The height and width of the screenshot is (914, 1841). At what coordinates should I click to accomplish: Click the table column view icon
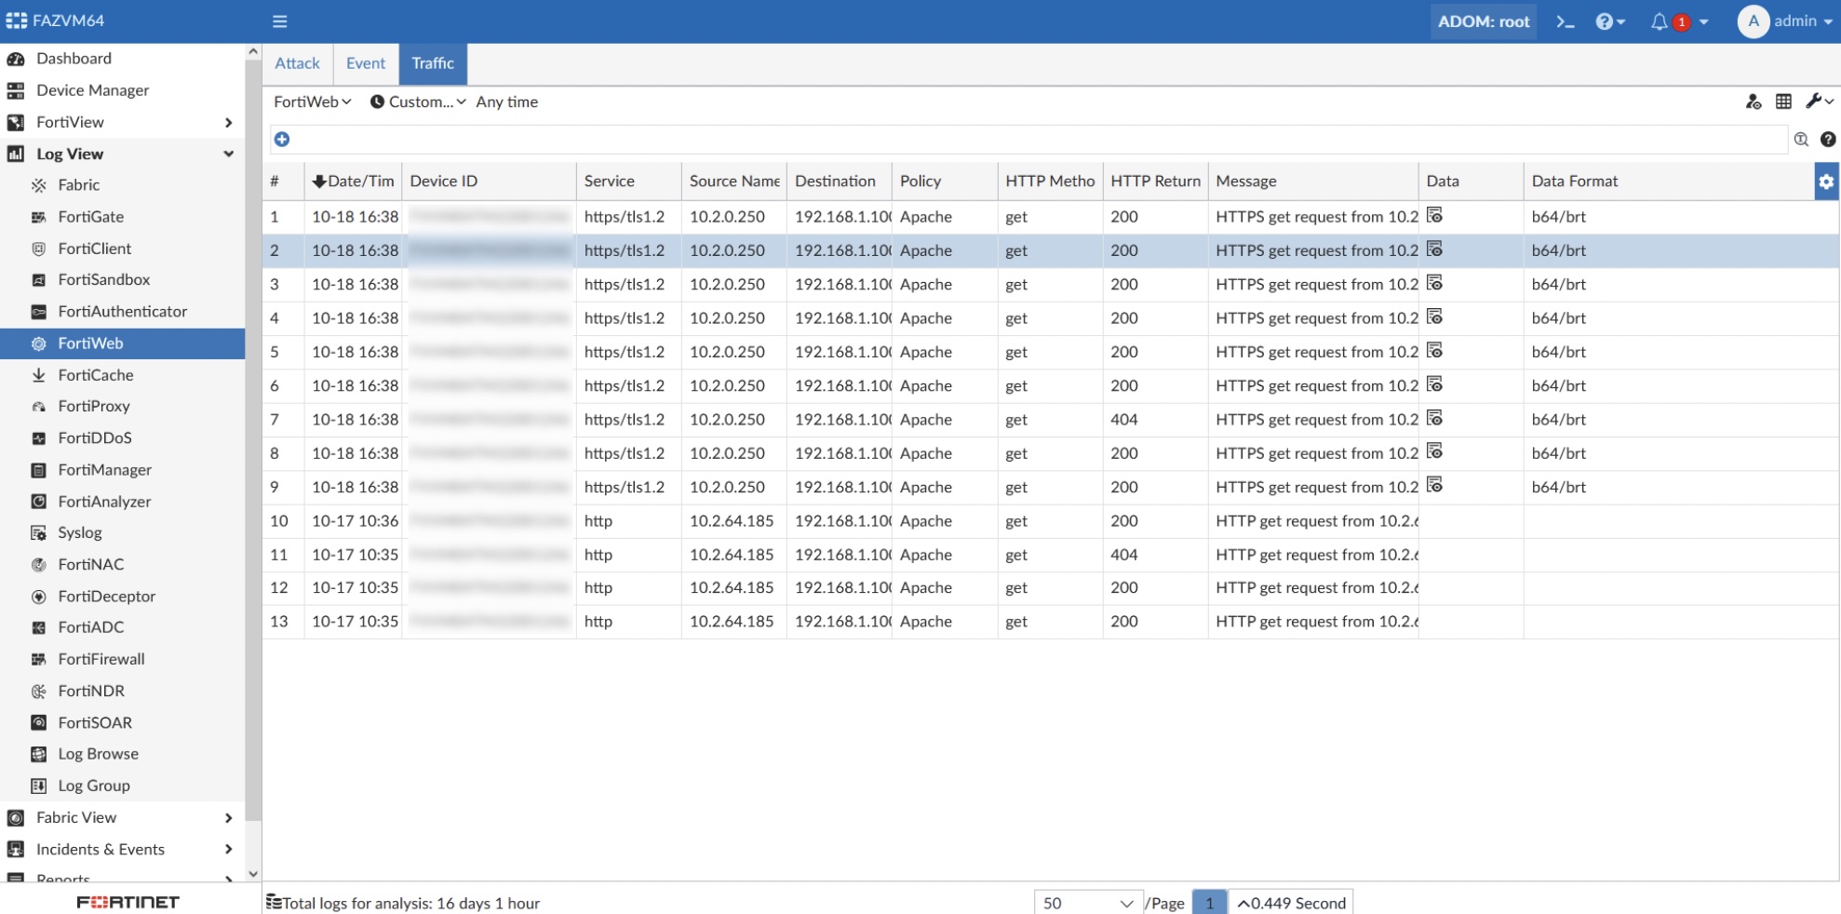pyautogui.click(x=1783, y=101)
